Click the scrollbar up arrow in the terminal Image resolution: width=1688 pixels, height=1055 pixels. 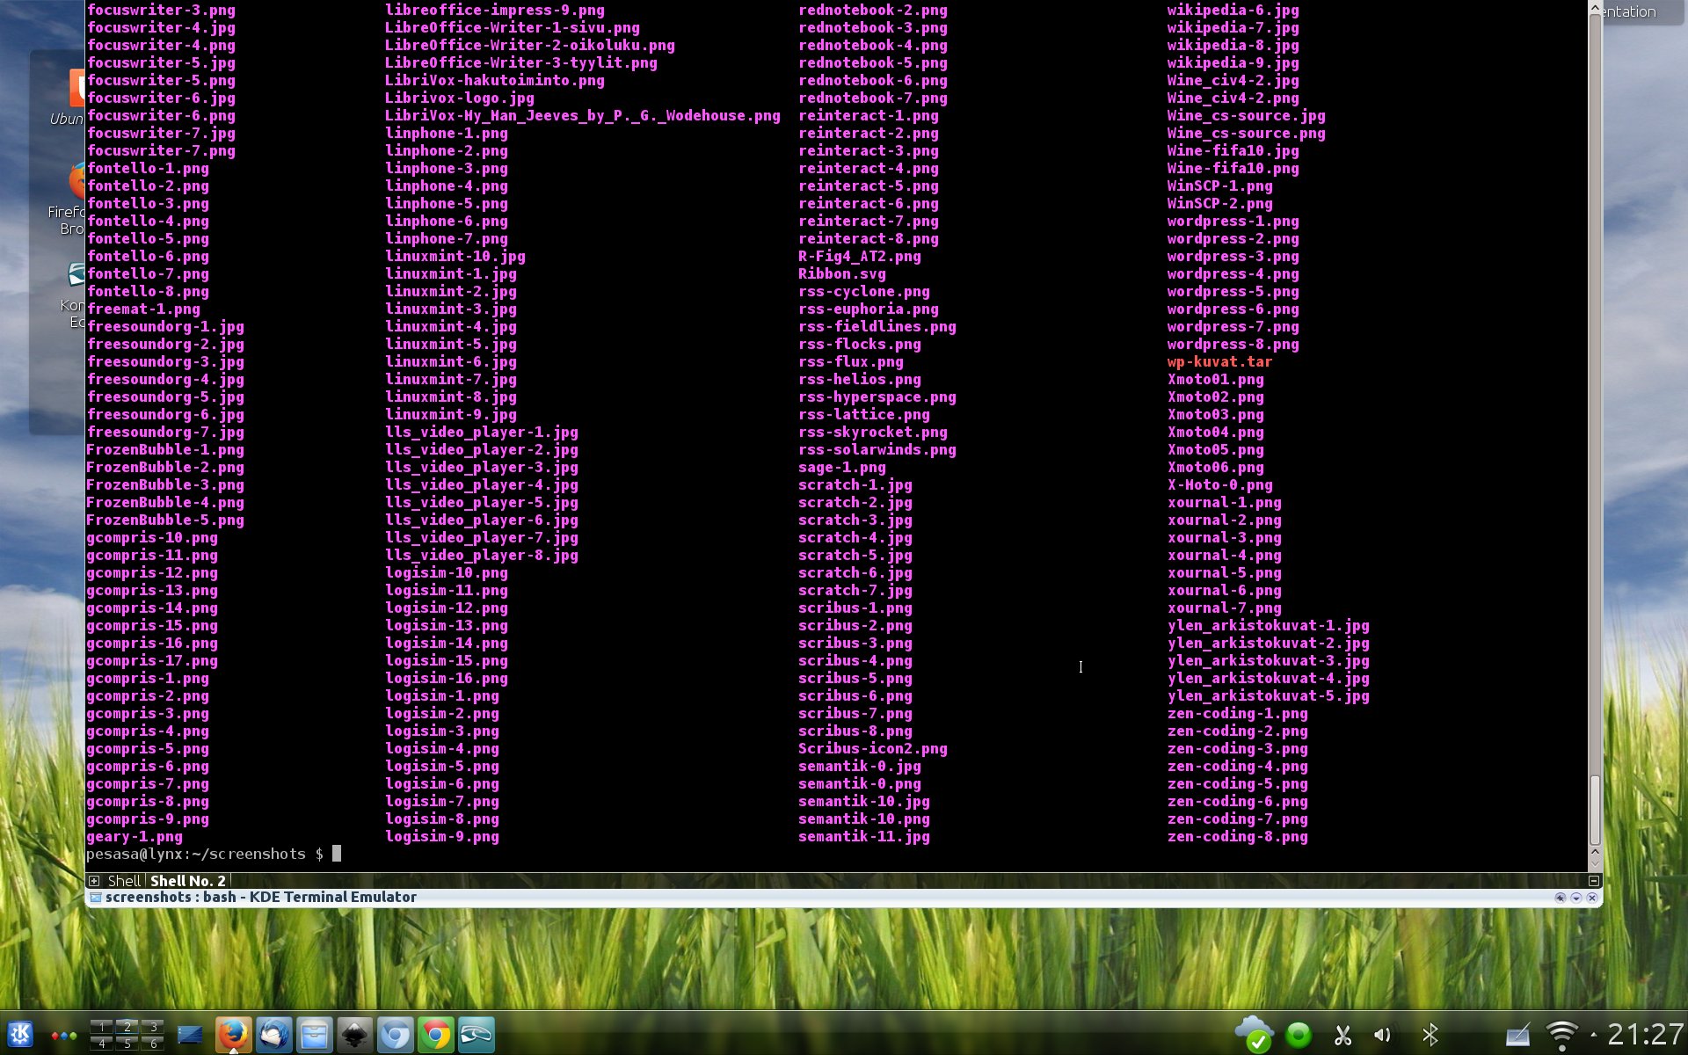(1595, 9)
